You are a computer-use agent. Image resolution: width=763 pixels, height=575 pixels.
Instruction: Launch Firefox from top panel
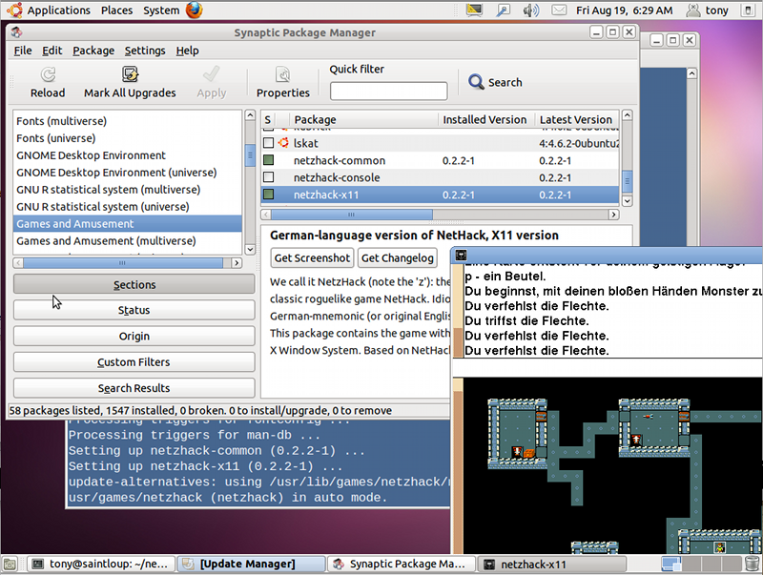pyautogui.click(x=195, y=10)
